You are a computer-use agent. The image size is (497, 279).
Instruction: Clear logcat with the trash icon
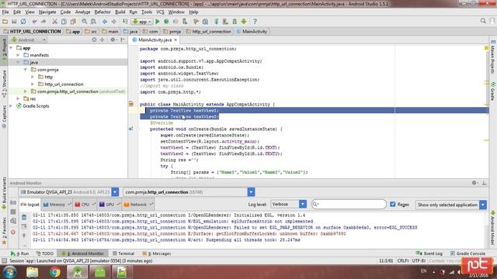pyautogui.click(x=24, y=217)
